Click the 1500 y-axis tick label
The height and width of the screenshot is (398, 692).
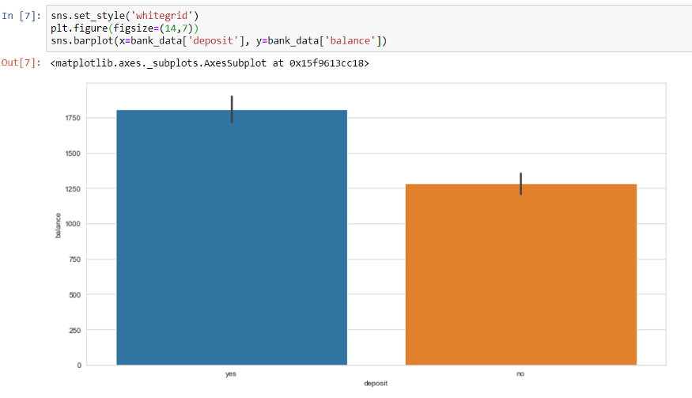[x=73, y=154]
